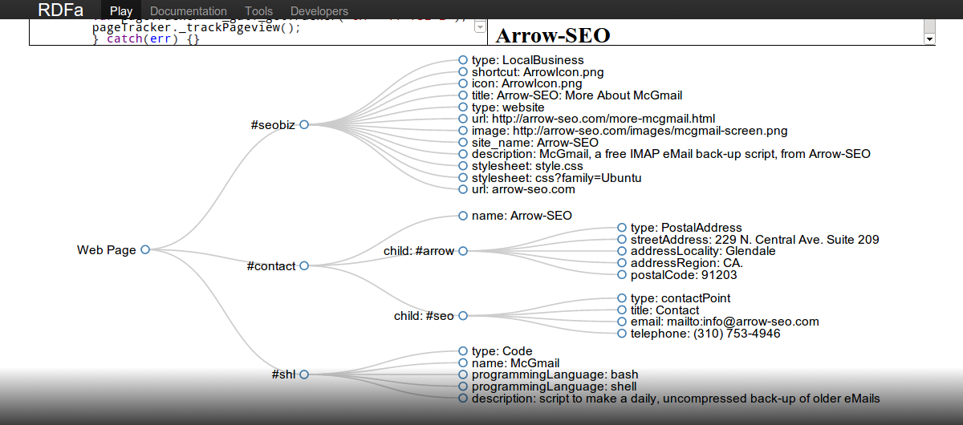Screen dimensions: 963x425
Task: Open the RDFa home logo link
Action: point(60,10)
